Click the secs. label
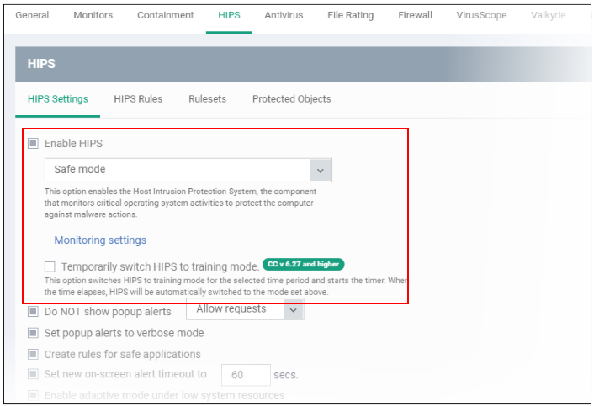 click(x=286, y=375)
